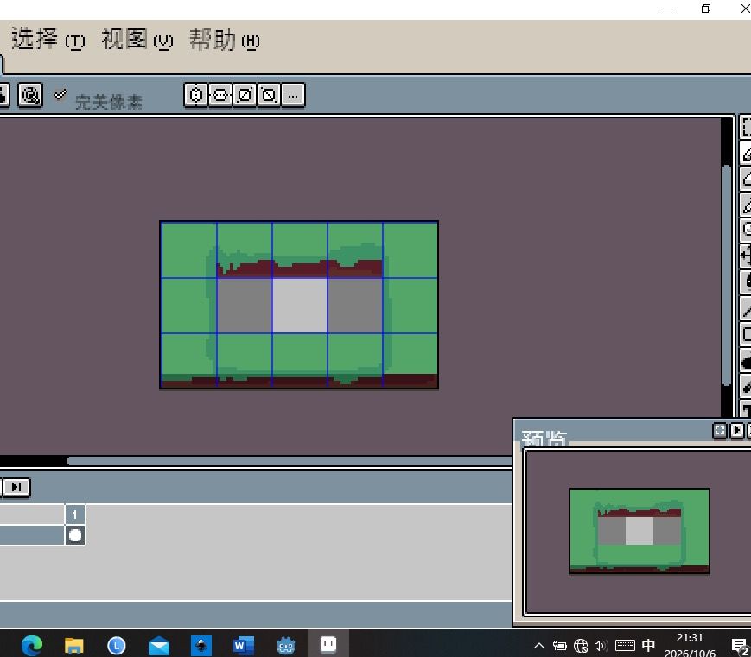The width and height of the screenshot is (751, 657).
Task: Select the frame 1 header in the timeline
Action: click(x=74, y=515)
